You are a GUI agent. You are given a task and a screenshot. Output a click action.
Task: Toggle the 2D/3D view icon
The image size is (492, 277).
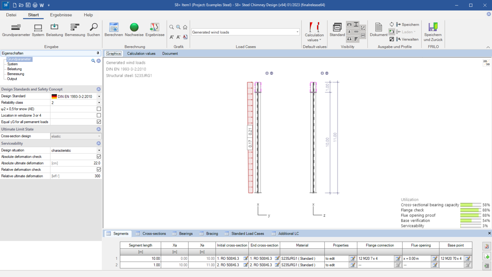tap(486, 63)
